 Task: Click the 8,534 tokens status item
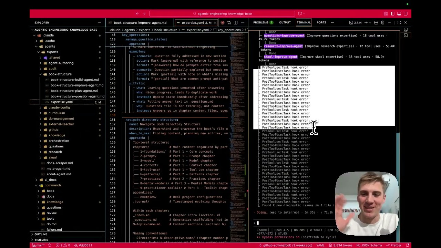340,245
